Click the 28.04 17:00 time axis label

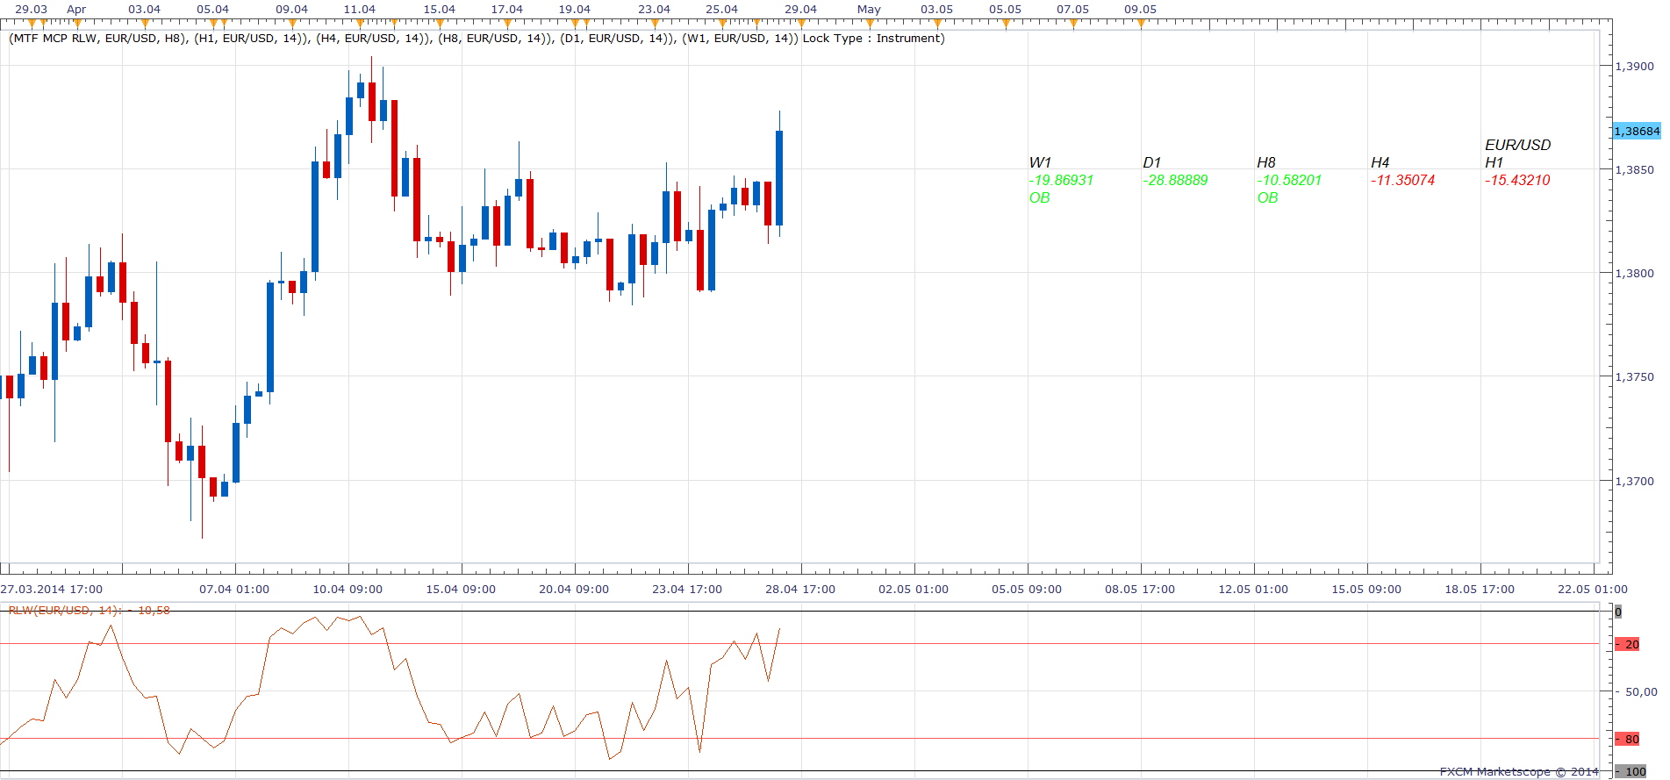pyautogui.click(x=800, y=589)
